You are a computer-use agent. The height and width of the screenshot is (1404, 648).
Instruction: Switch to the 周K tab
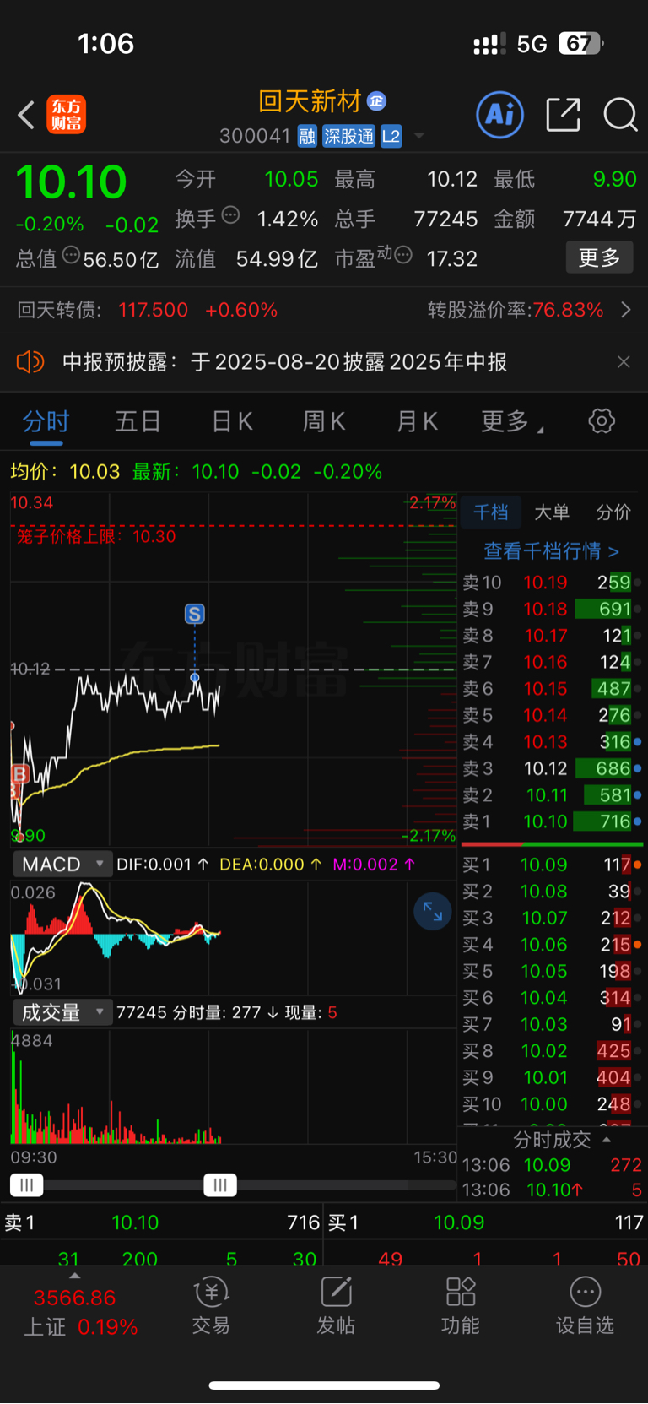pyautogui.click(x=324, y=421)
